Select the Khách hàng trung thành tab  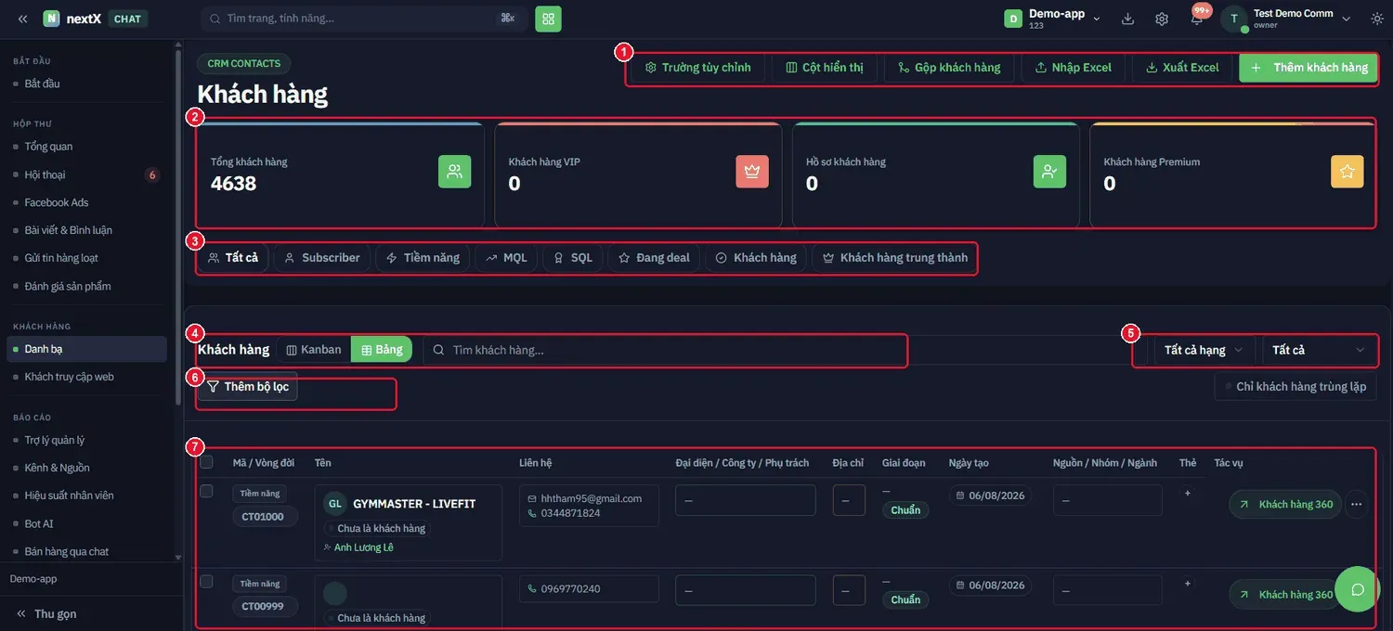point(895,257)
